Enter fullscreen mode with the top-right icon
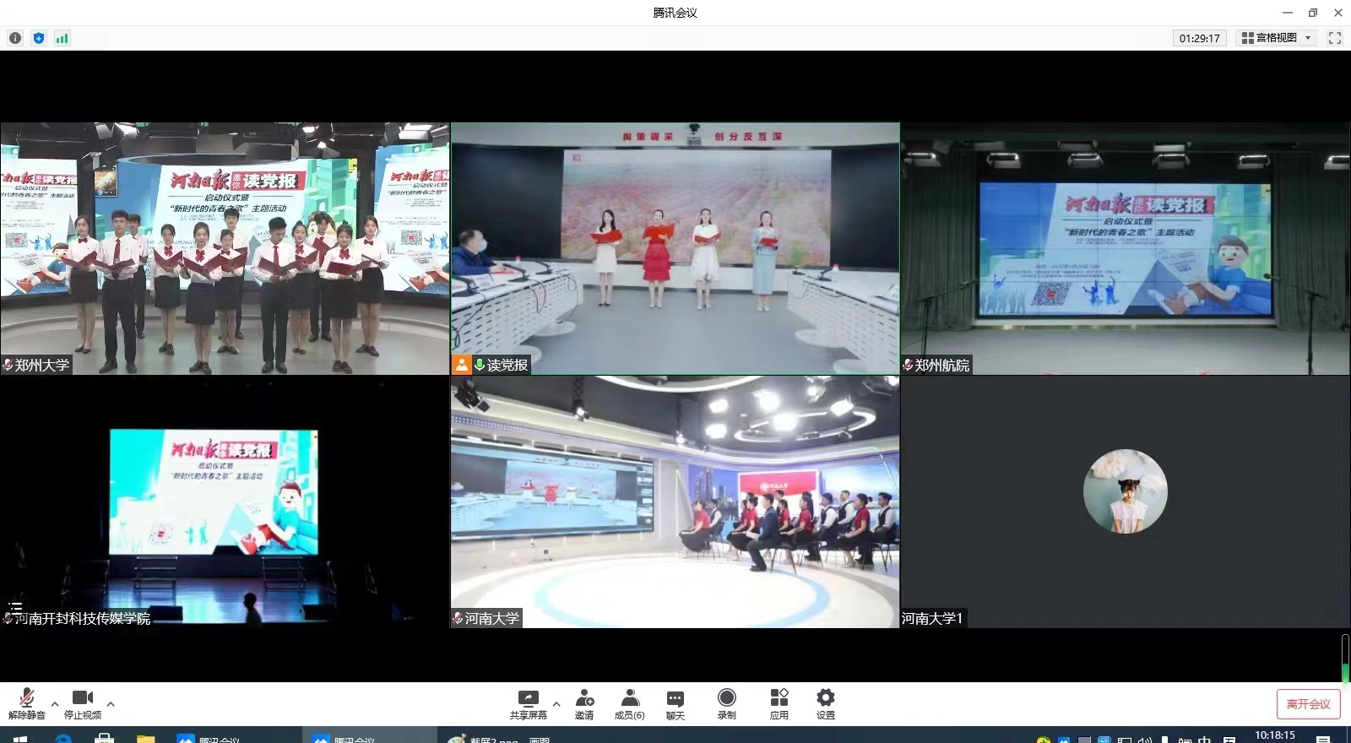Screen dimensions: 1351x743 coord(1335,38)
